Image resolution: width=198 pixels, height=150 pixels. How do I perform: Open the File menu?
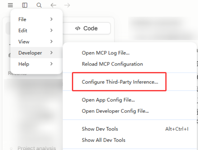tap(36, 19)
